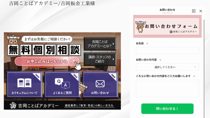Click the inquiry content text area
This screenshot has height=118, width=210.
(167, 88)
